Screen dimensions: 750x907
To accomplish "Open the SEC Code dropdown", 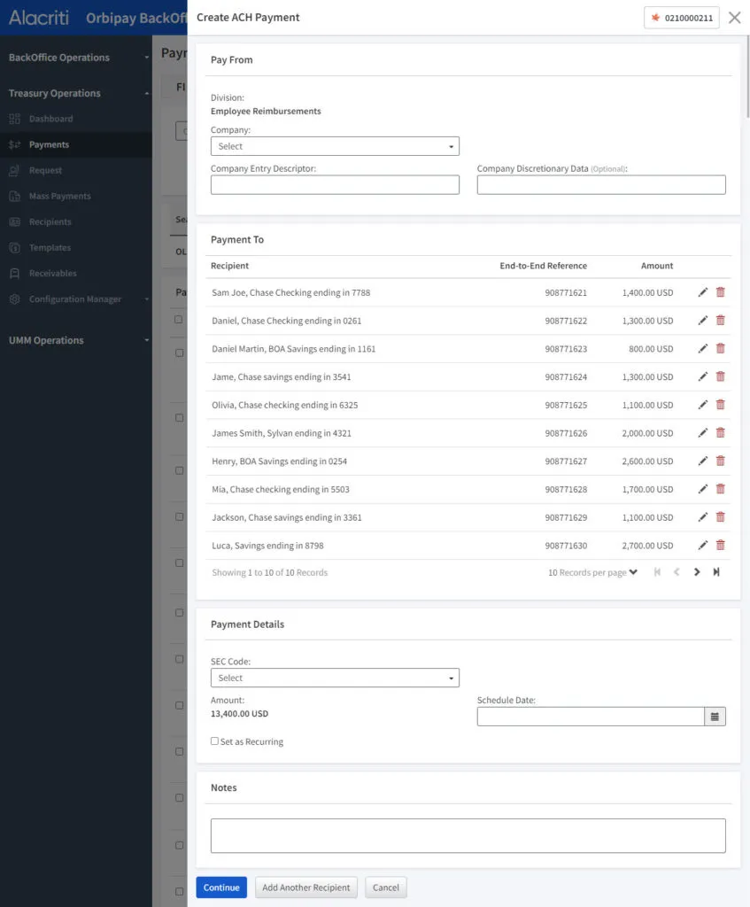I will [335, 678].
